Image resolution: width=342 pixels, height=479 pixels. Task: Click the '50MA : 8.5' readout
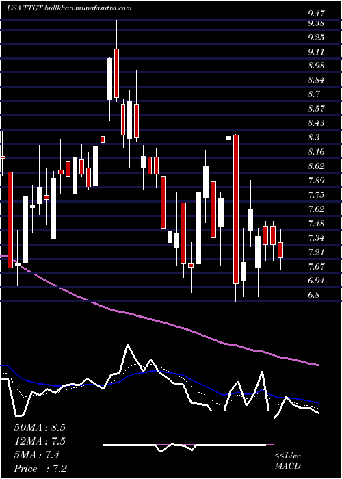[x=40, y=428]
